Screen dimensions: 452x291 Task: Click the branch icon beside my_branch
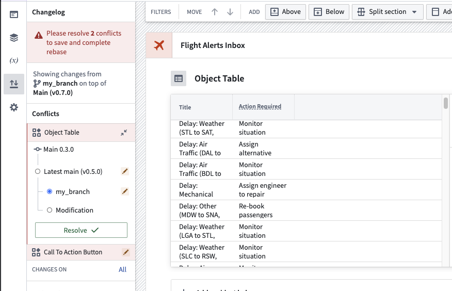pos(37,83)
